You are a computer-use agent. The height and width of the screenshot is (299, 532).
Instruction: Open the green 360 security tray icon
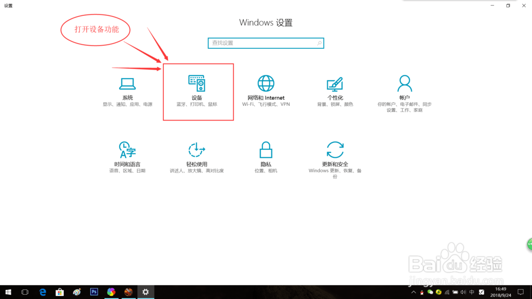tap(439, 292)
